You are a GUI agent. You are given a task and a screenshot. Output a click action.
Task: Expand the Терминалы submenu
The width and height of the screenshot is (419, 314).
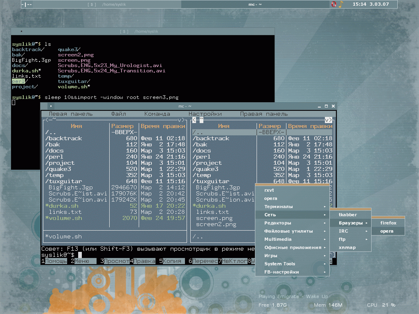pyautogui.click(x=292, y=206)
